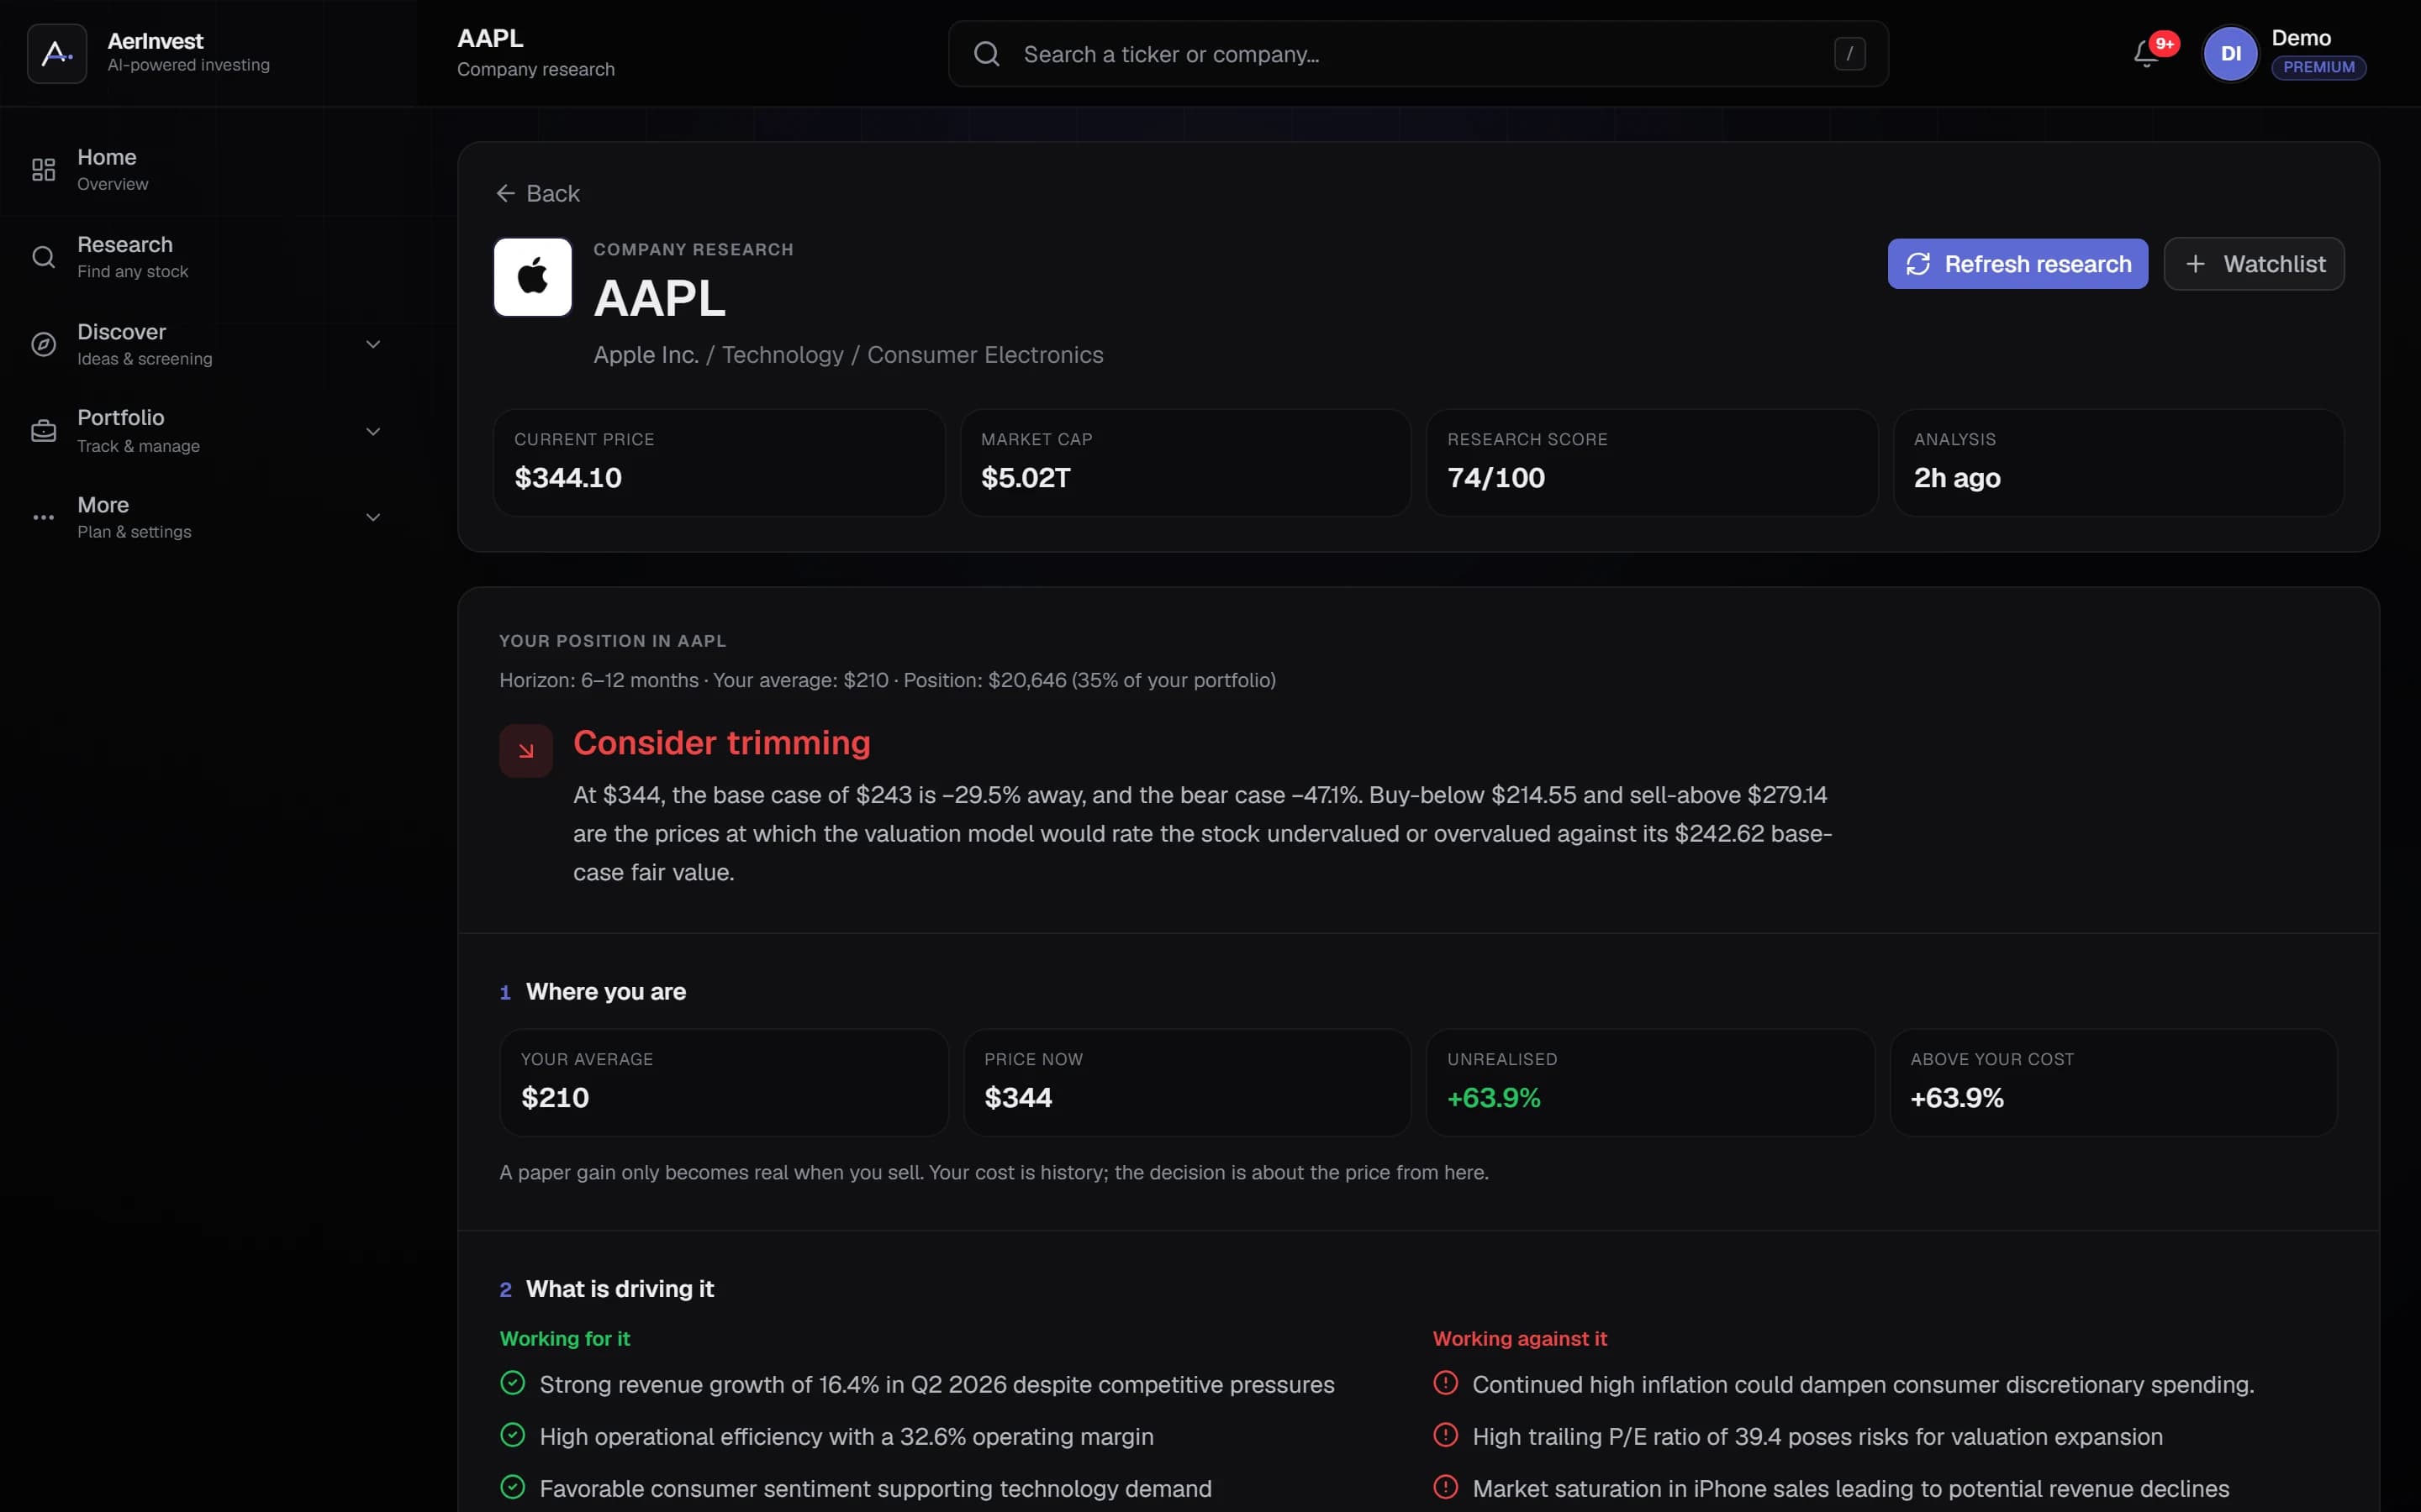Click the Apple company logo

(x=532, y=277)
